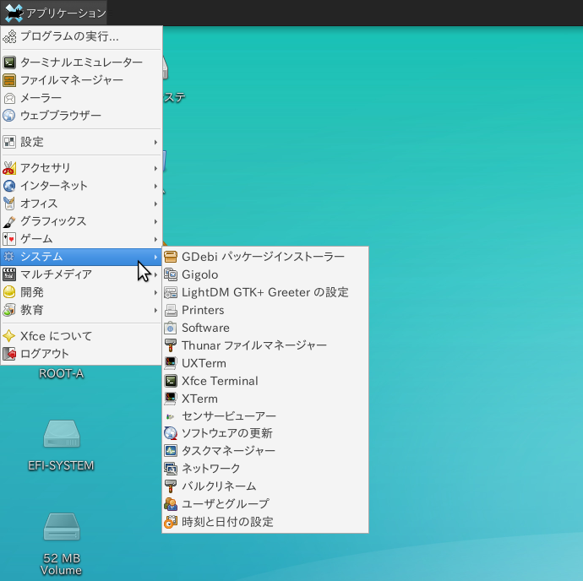The width and height of the screenshot is (583, 581).
Task: Click the 教育 education icon
Action: [9, 310]
